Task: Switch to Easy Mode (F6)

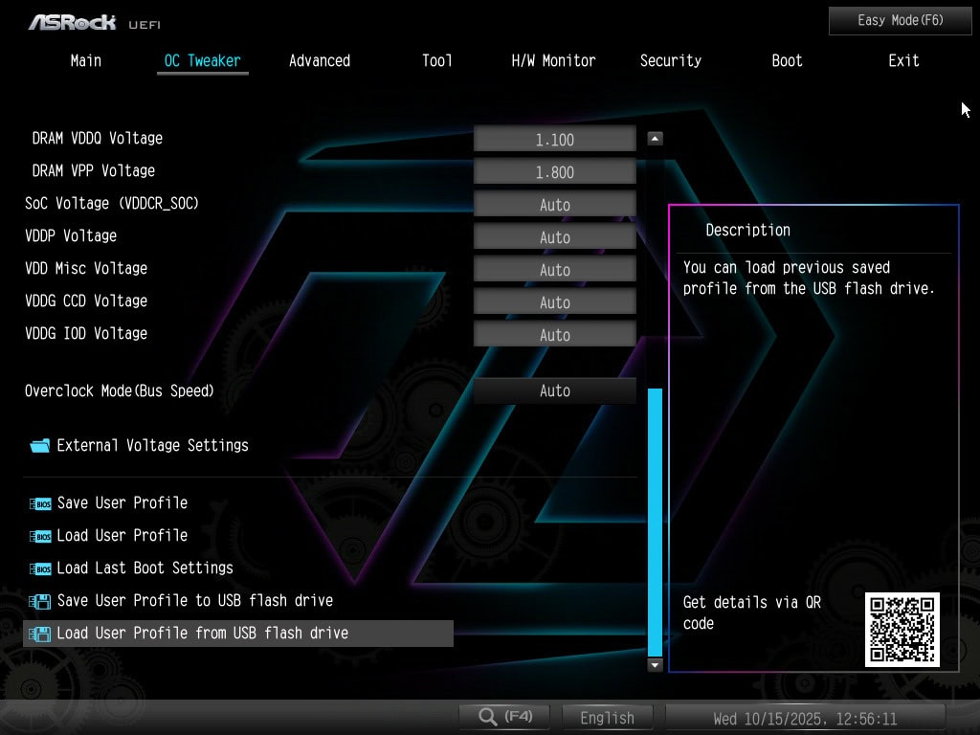Action: pyautogui.click(x=886, y=20)
